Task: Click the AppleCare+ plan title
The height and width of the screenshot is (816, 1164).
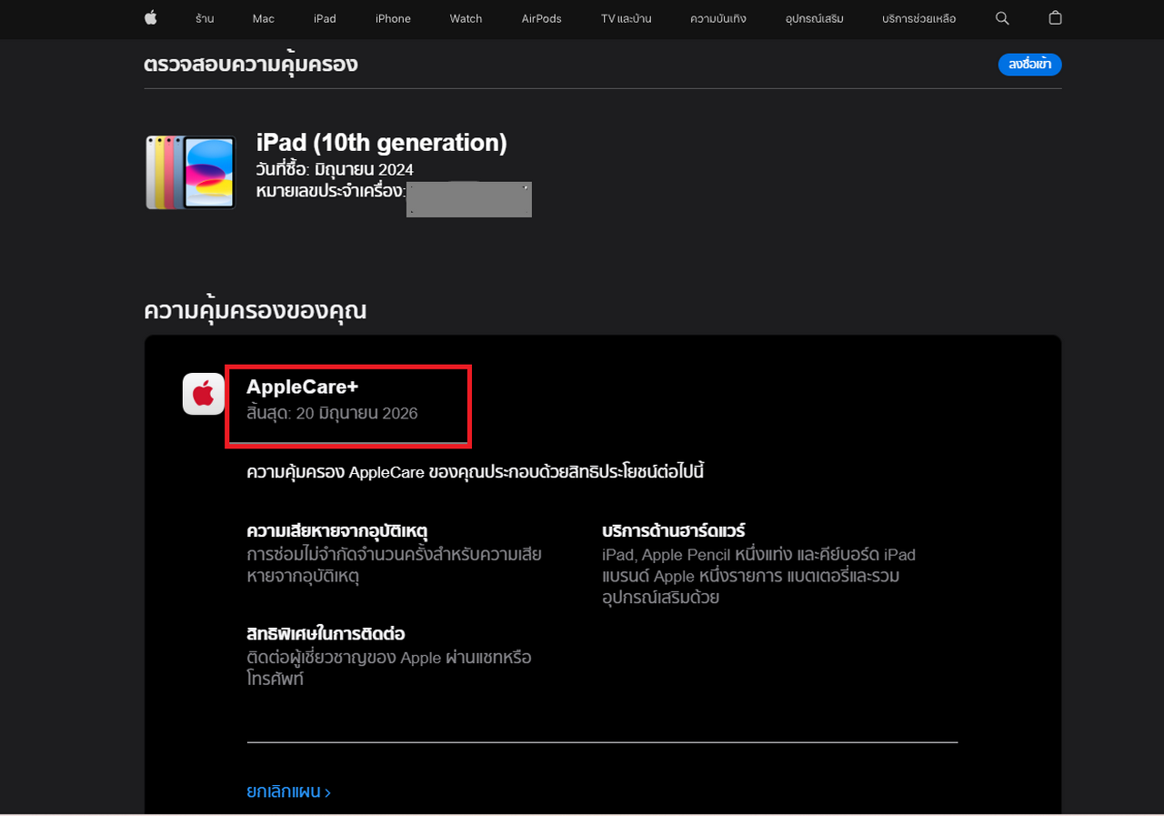Action: [302, 388]
